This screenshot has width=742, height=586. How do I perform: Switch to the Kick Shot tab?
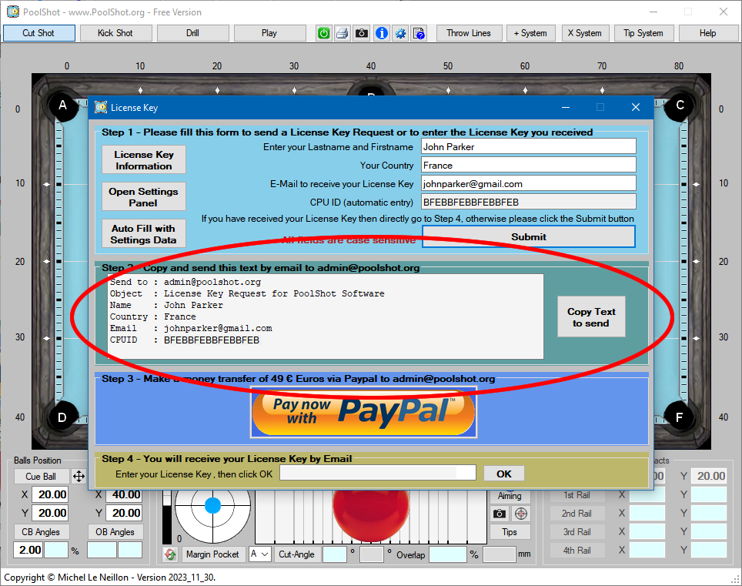(x=115, y=33)
